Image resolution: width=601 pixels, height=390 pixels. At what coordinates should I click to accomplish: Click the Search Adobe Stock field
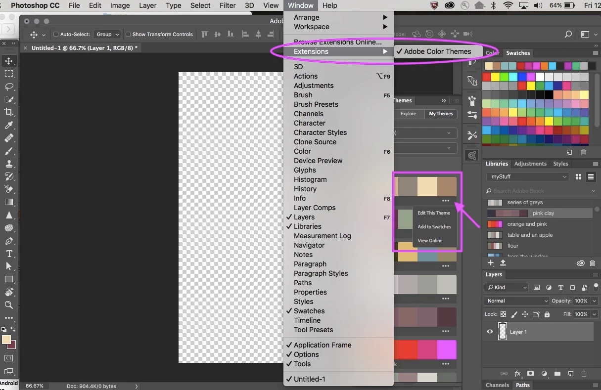[x=542, y=191]
